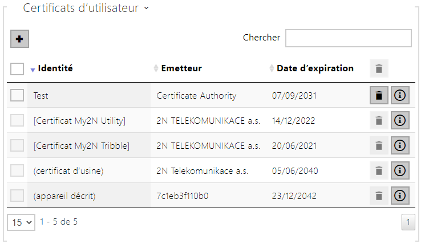Sort by Date d'expiration column header
The width and height of the screenshot is (425, 248).
311,68
